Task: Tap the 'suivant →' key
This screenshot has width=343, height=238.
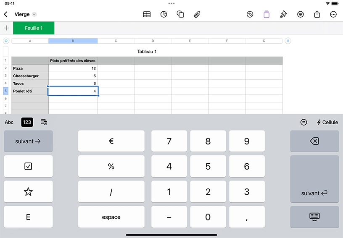Action: pyautogui.click(x=28, y=141)
